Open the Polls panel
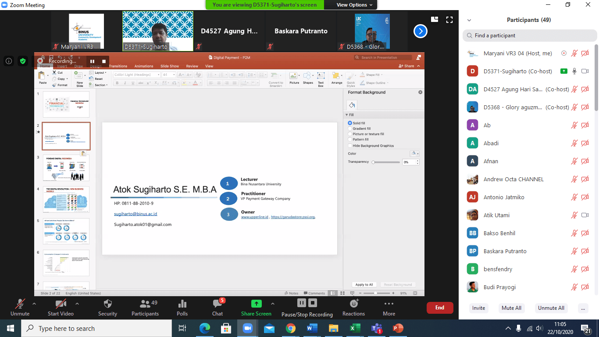 coord(182,304)
